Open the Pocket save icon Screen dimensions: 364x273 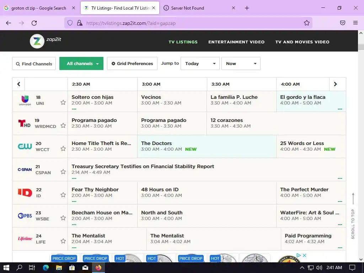(x=343, y=23)
